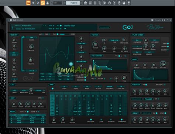This screenshot has width=175, height=134.
Task: Toggle effects BYPASS ALL switch
Action: point(165,85)
